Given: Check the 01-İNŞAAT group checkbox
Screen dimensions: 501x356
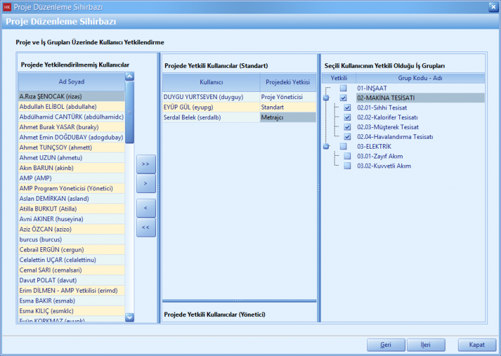Looking at the screenshot, I should pyautogui.click(x=343, y=88).
